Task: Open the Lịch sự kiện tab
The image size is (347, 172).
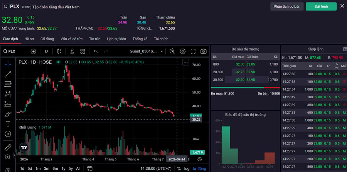Action: pyautogui.click(x=116, y=39)
